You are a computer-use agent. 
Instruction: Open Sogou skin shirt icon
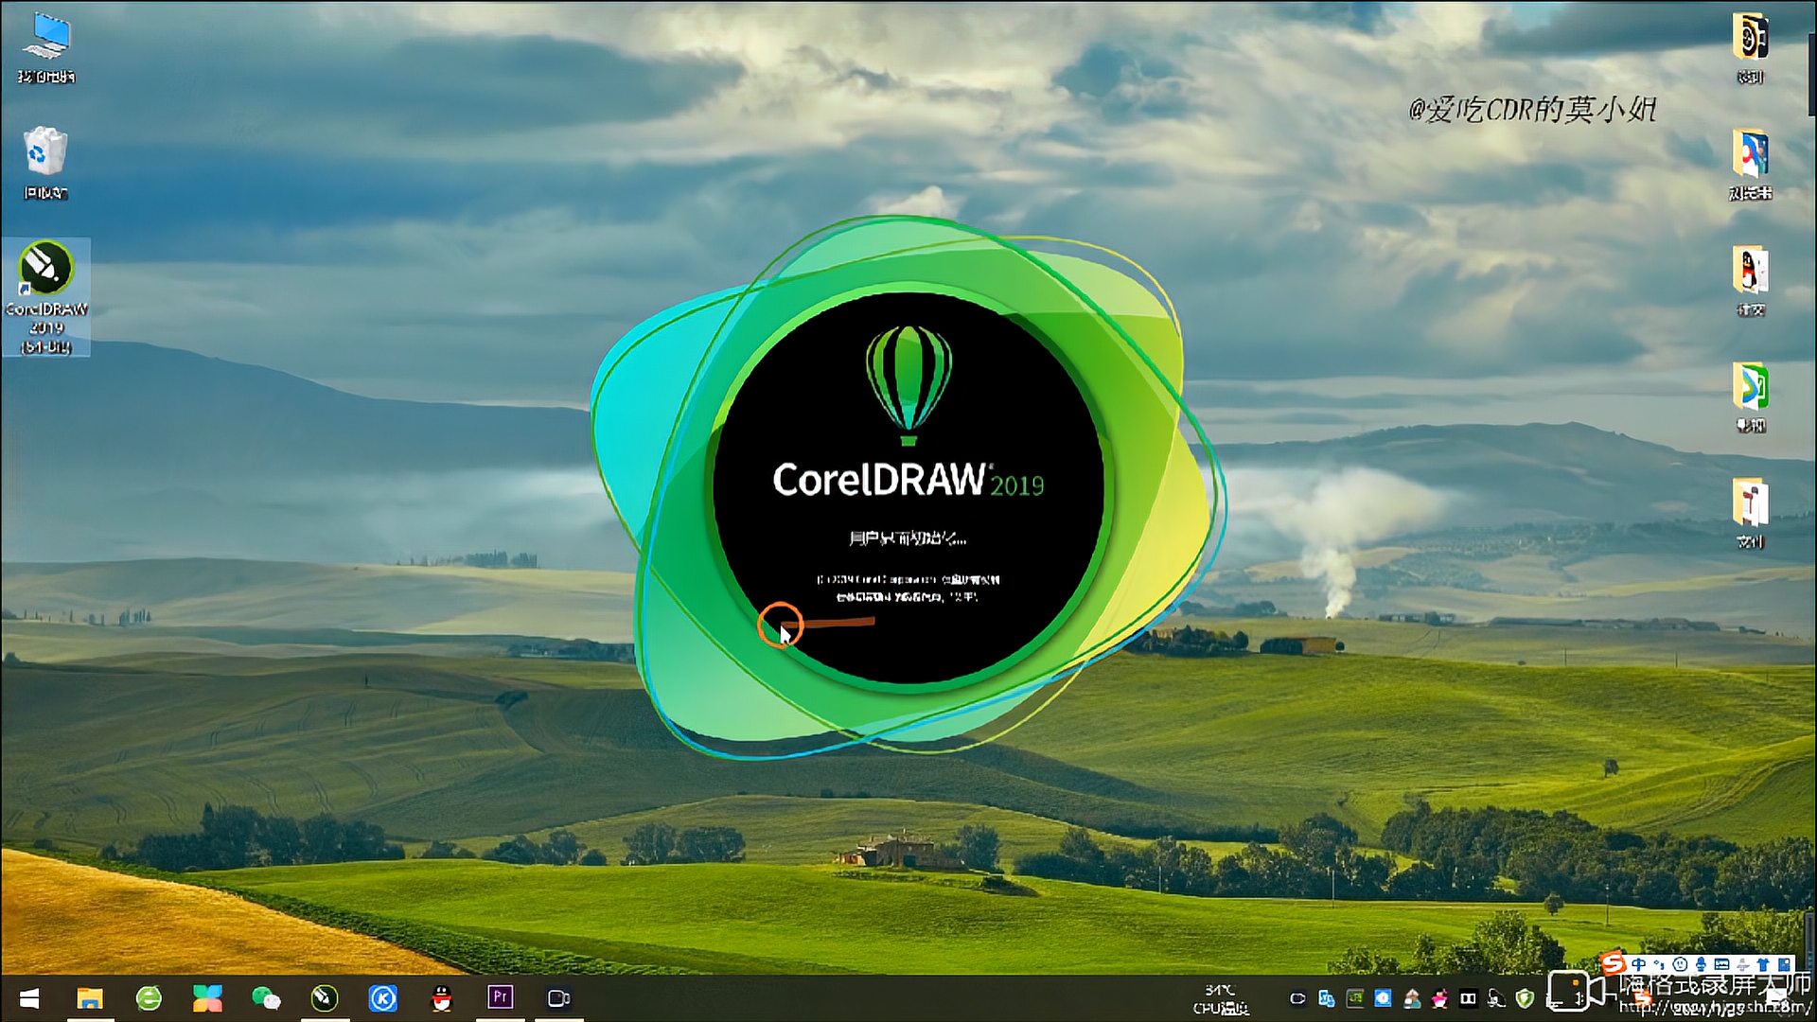point(1762,965)
